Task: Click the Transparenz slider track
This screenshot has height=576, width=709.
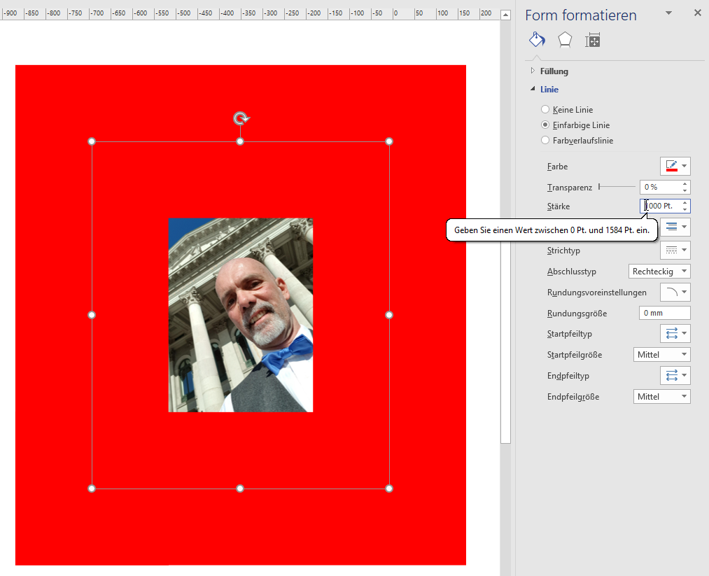Action: 616,187
